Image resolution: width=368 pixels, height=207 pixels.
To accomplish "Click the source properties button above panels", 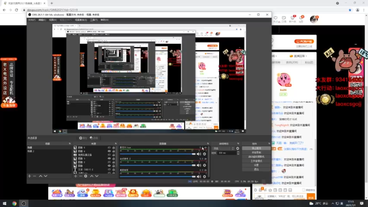I will (x=82, y=138).
